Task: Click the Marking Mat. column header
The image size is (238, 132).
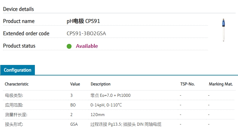Action: 221,84
